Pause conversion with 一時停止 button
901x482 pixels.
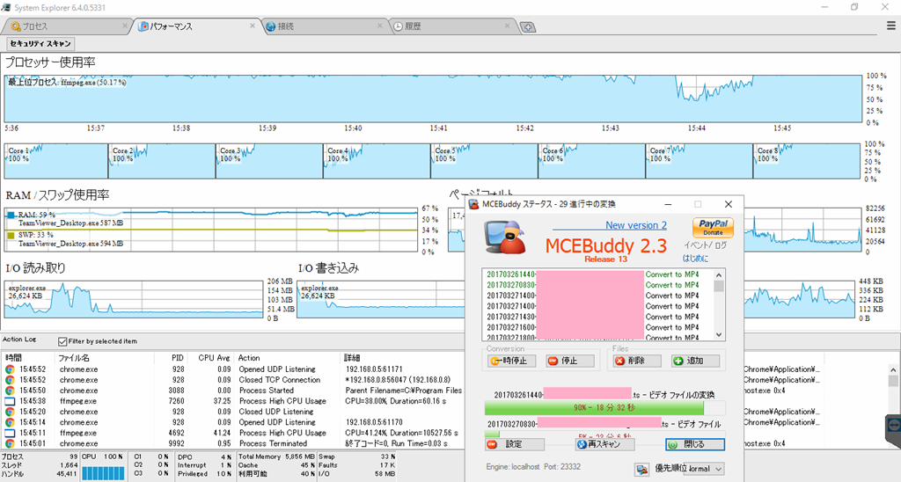pyautogui.click(x=511, y=361)
